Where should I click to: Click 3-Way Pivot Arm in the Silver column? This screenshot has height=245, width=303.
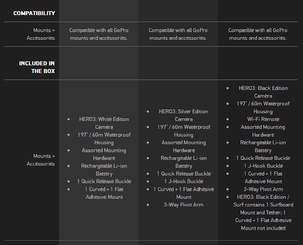184,205
